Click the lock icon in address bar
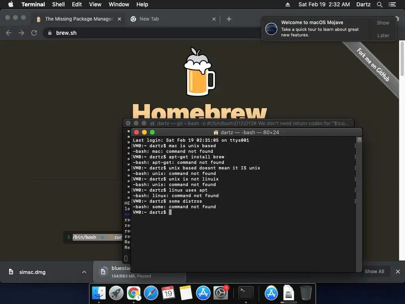This screenshot has width=405, height=304. (x=50, y=33)
